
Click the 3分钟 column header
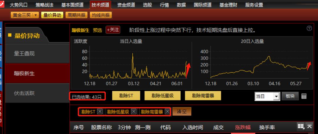pyautogui.click(x=124, y=128)
